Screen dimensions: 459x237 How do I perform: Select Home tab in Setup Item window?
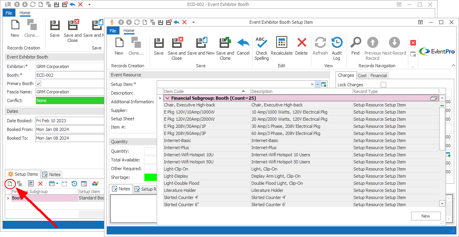(x=129, y=31)
